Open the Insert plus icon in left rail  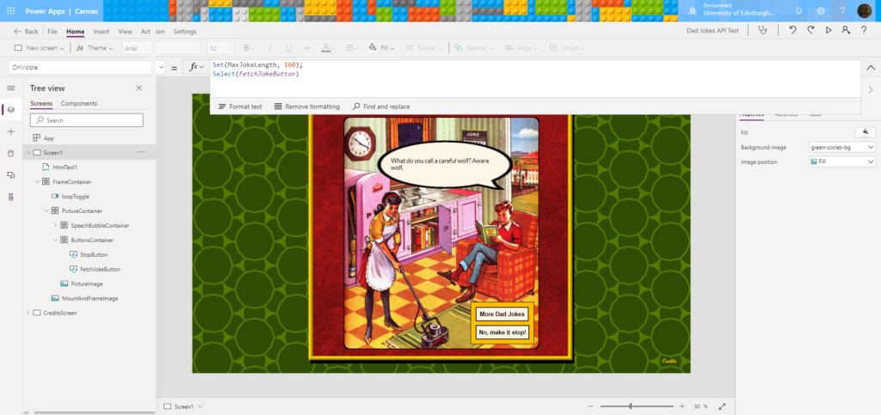[11, 131]
